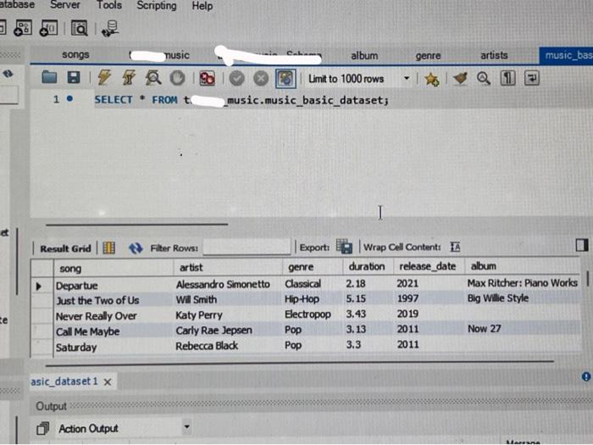This screenshot has width=593, height=445.
Task: Toggle the side panel icon at the right edge
Action: point(582,245)
